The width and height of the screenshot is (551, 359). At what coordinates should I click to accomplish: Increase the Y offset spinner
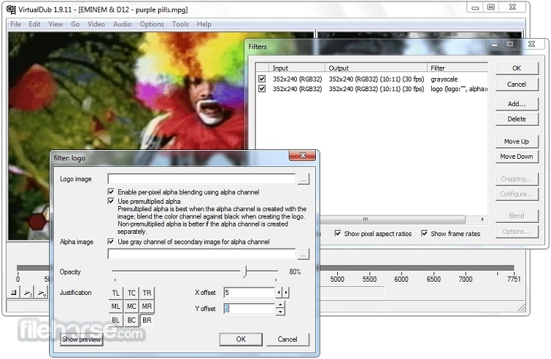280,305
